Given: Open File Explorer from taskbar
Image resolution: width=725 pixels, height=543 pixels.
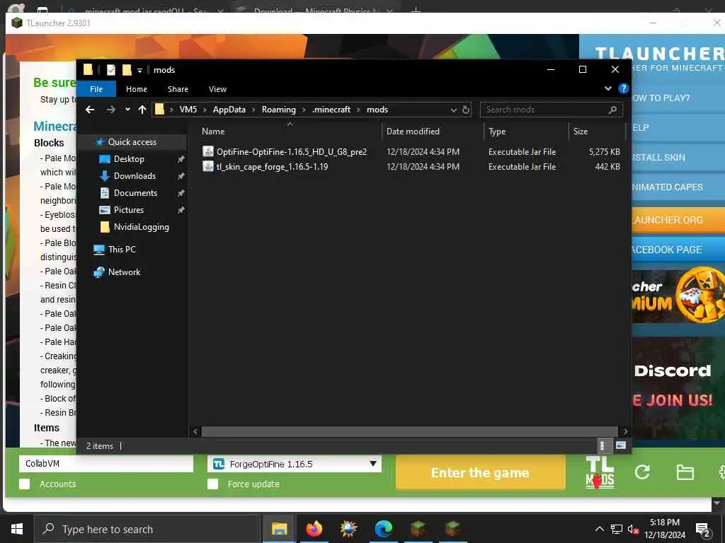Looking at the screenshot, I should tap(279, 529).
